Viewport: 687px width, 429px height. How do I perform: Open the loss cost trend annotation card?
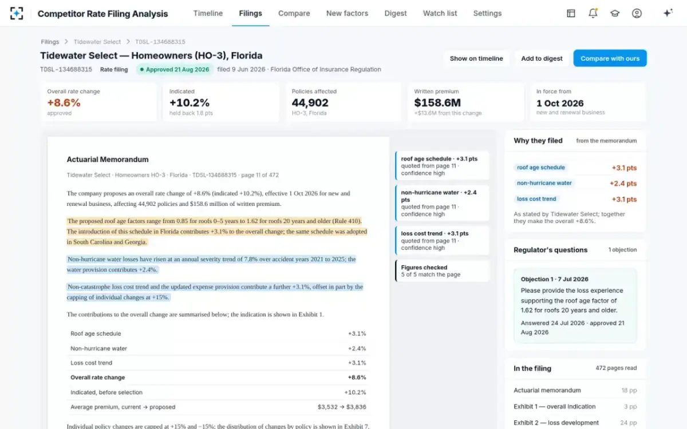click(442, 240)
